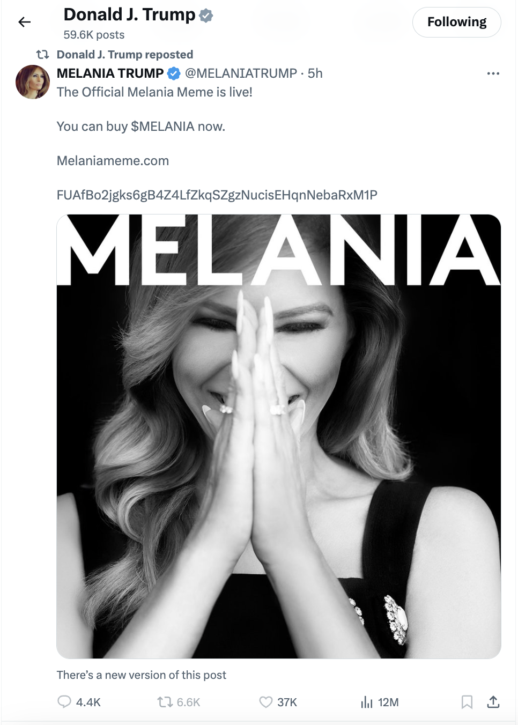Click Melania's blue verification badge
Image resolution: width=518 pixels, height=725 pixels.
pos(174,73)
